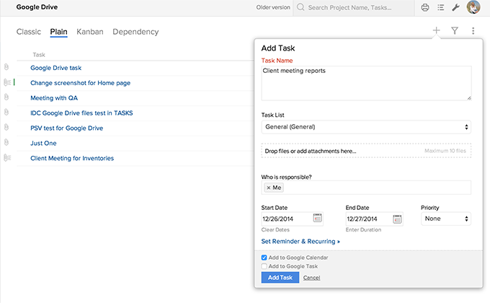Click the Cancel link

pos(311,278)
